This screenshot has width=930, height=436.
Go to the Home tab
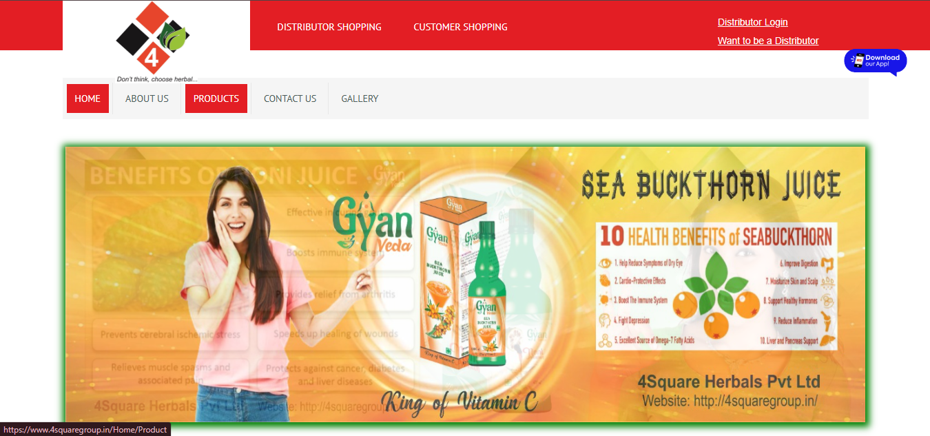[87, 98]
